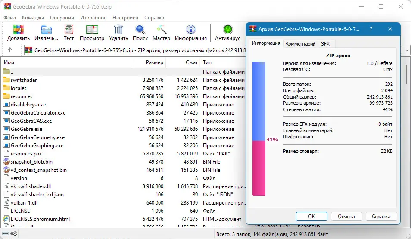Click the archive path address field
The image size is (411, 239).
[x=135, y=50]
